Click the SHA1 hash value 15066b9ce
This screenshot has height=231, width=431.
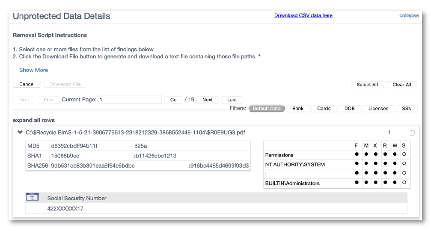click(65, 156)
